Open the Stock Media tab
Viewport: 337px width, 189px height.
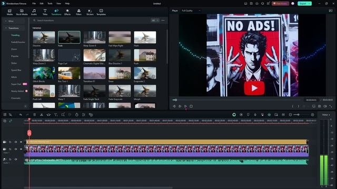pyautogui.click(x=22, y=12)
